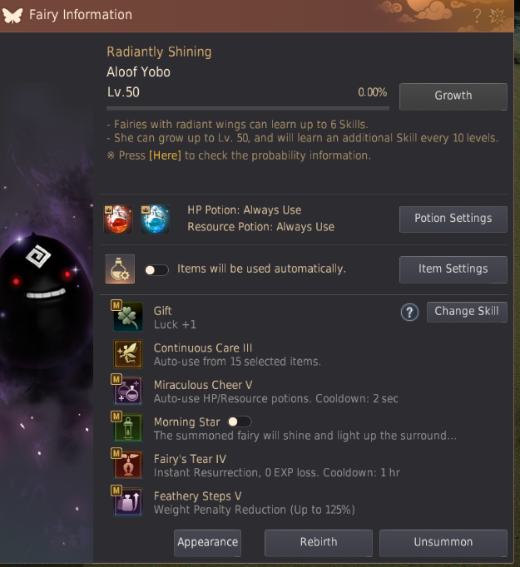The image size is (520, 567).
Task: Select the Feathery Steps V skill icon
Action: (x=128, y=502)
